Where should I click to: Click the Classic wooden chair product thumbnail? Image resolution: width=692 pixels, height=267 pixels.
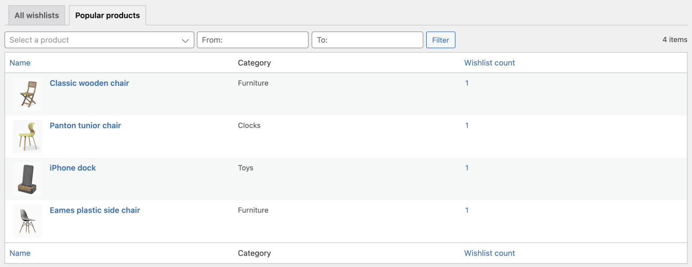[27, 94]
